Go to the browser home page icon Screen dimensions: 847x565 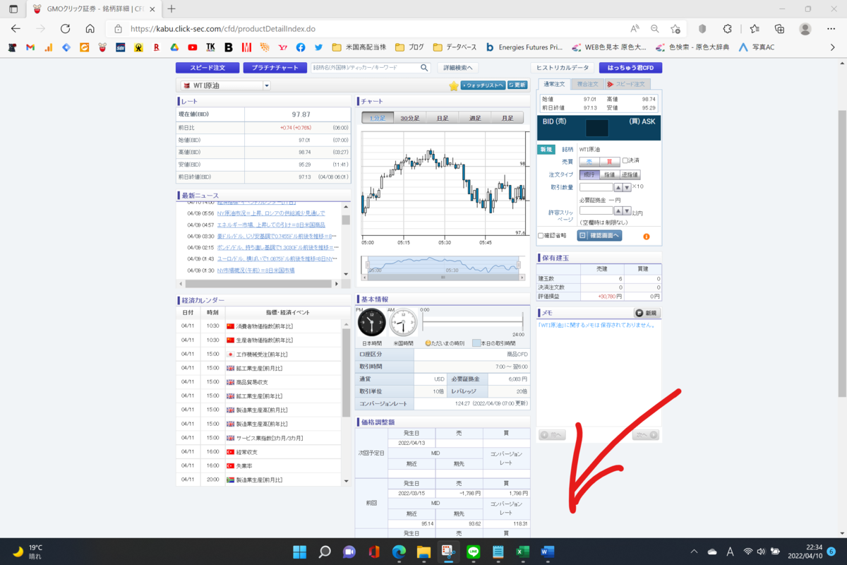[90, 28]
